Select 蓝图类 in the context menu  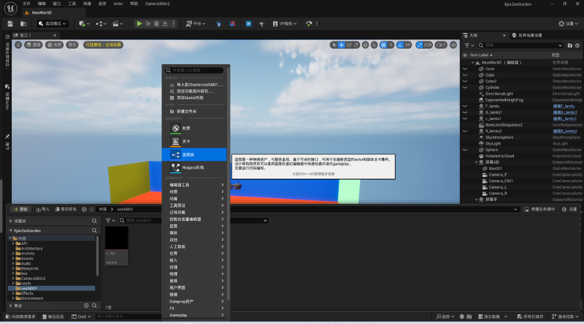pyautogui.click(x=194, y=154)
